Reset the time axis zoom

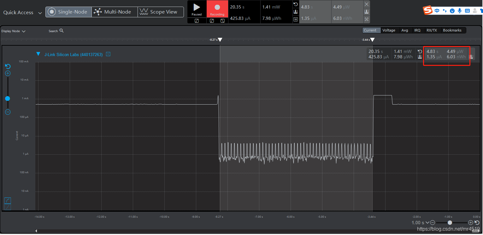coord(477,222)
